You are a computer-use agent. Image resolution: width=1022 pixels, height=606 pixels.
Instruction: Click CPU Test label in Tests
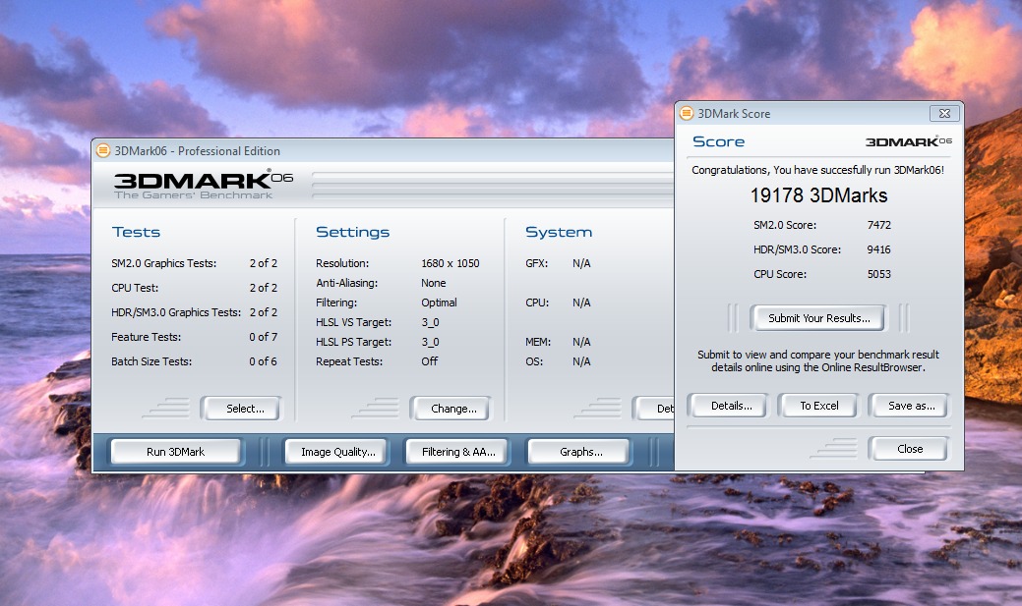click(x=135, y=288)
